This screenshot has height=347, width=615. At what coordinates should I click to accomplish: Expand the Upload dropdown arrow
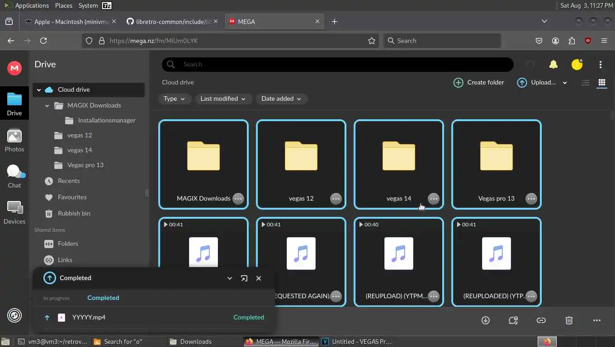coord(565,83)
